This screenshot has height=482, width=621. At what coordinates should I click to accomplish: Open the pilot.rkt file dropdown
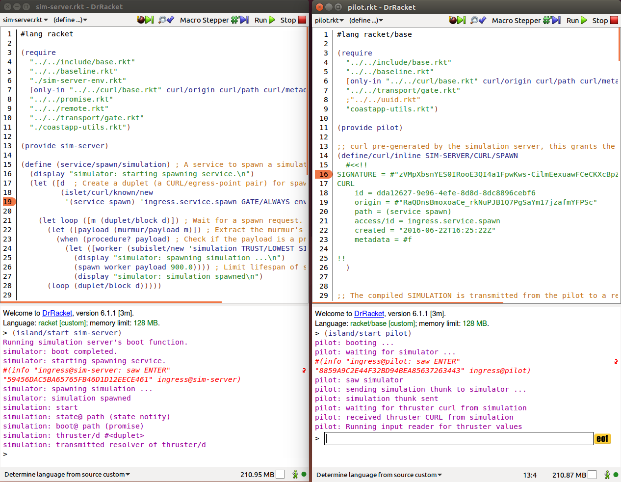329,20
